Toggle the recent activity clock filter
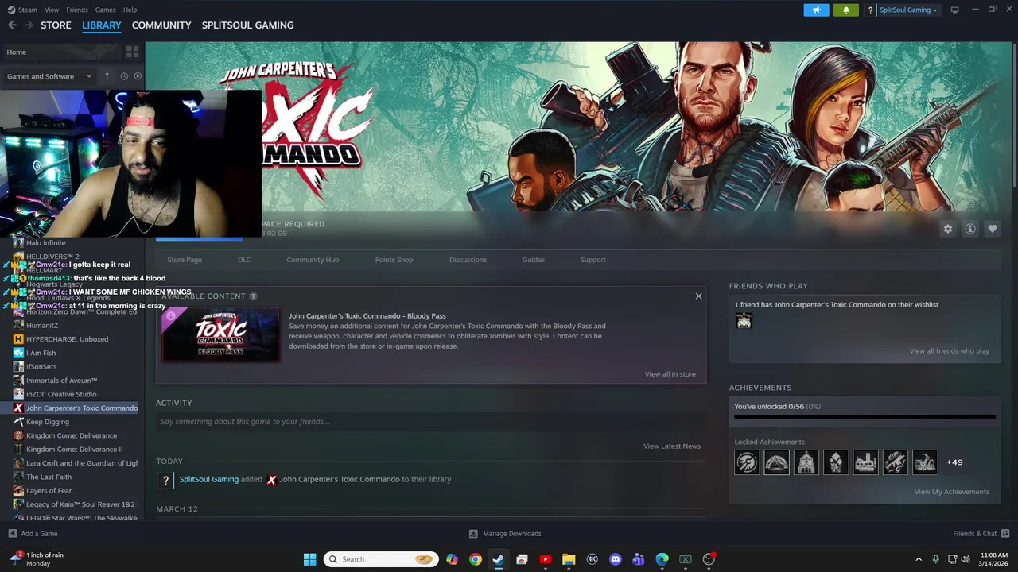1018x572 pixels. tap(124, 76)
